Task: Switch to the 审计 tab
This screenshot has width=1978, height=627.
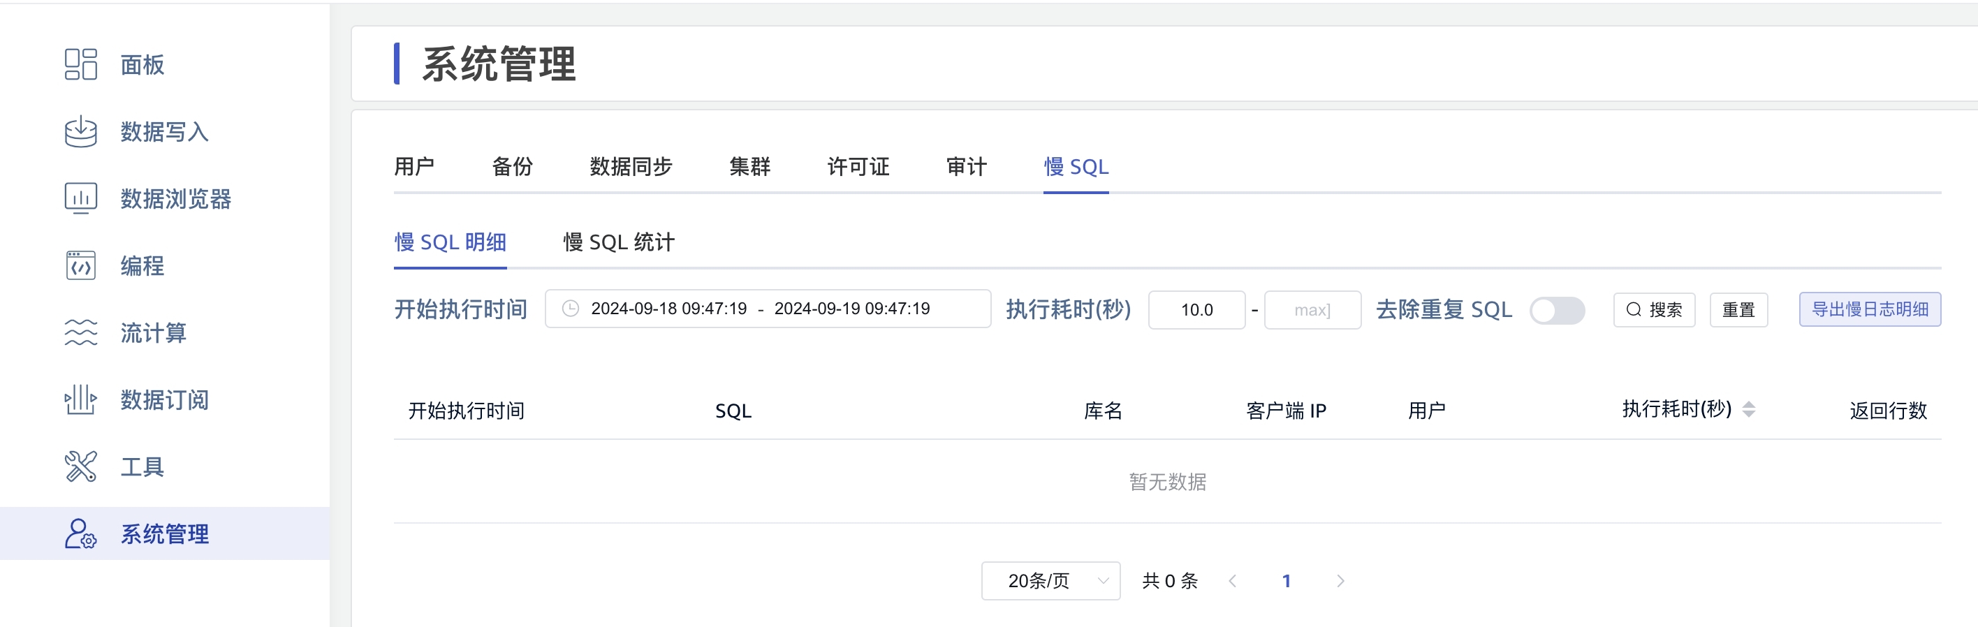Action: [966, 167]
